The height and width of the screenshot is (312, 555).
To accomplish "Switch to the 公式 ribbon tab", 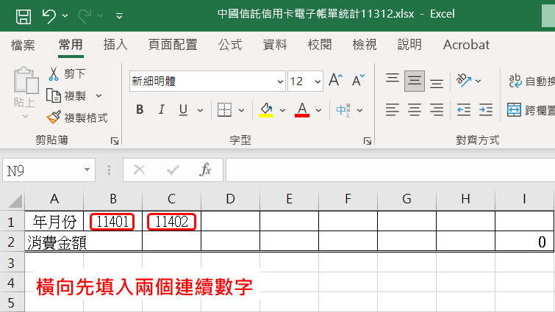I will (230, 45).
